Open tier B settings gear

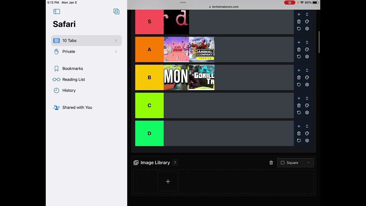tap(307, 85)
